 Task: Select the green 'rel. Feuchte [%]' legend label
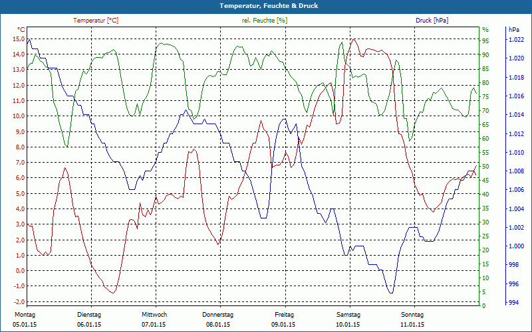click(264, 21)
